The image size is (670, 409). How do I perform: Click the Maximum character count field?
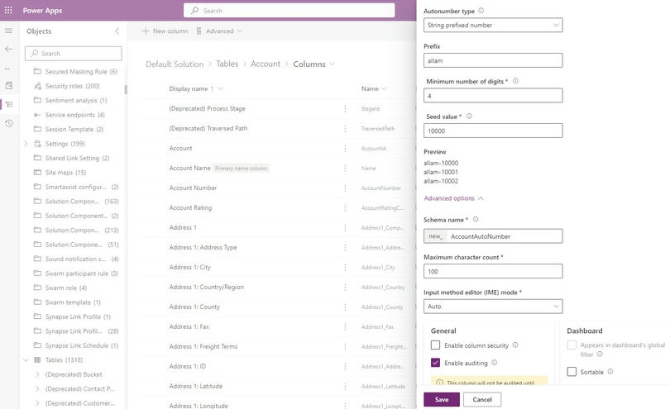click(x=493, y=271)
